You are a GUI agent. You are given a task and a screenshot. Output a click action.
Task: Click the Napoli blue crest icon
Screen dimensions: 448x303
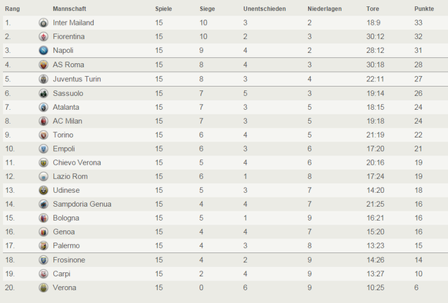coord(43,50)
